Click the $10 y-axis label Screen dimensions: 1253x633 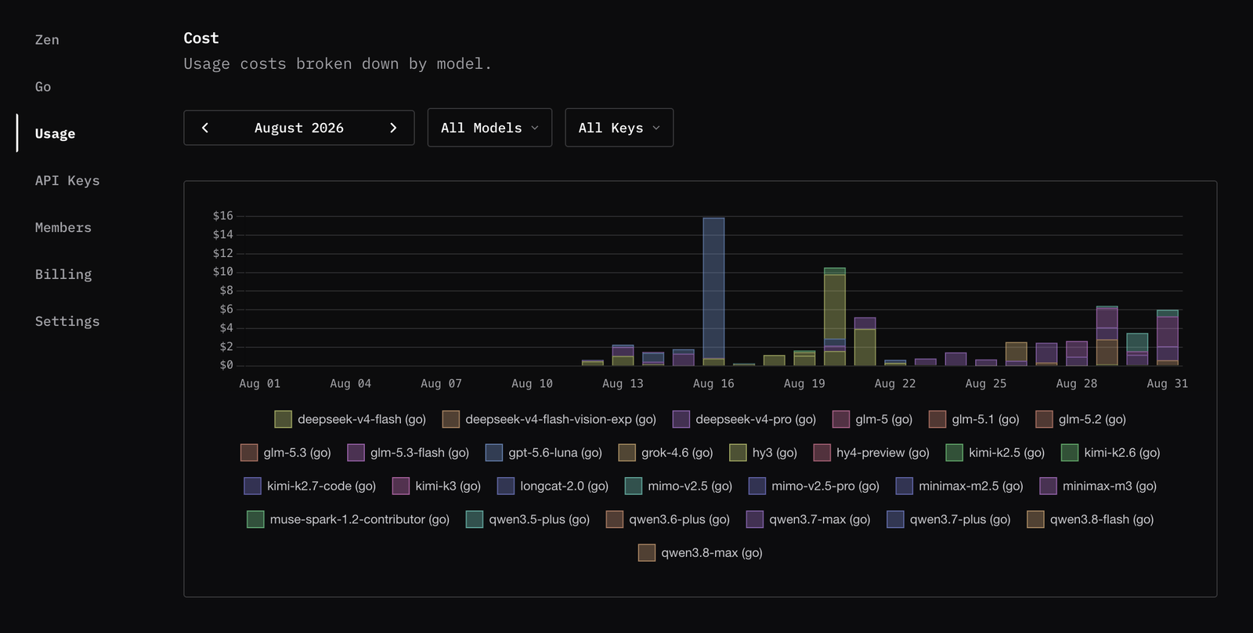pyautogui.click(x=223, y=272)
